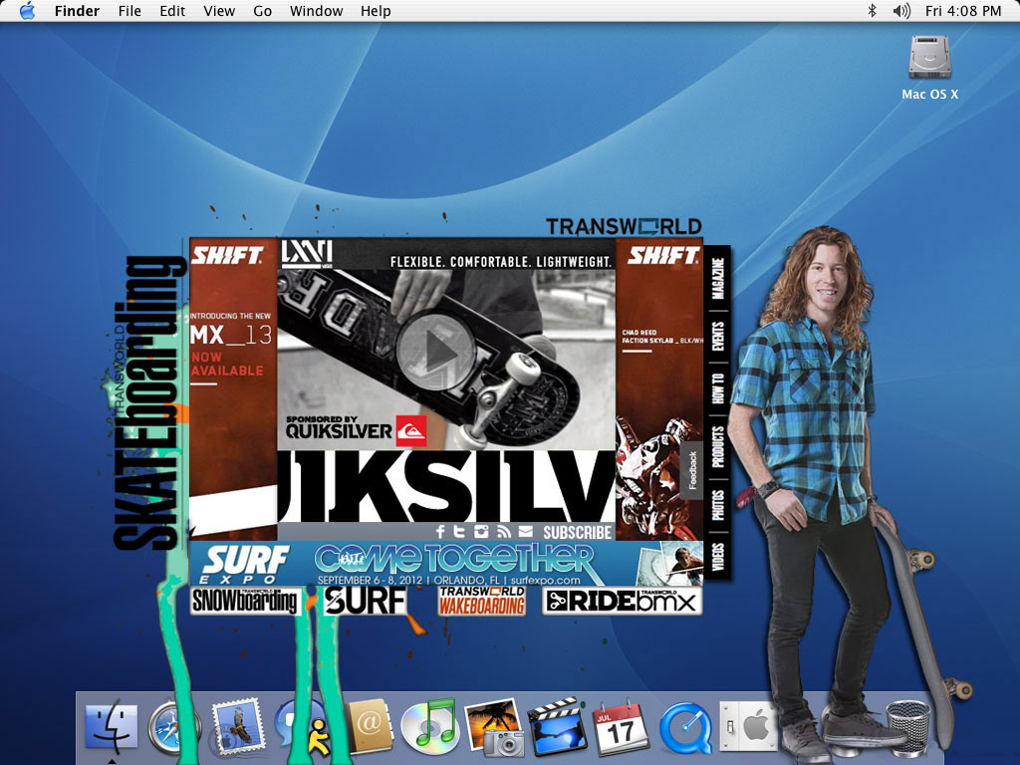Image resolution: width=1020 pixels, height=765 pixels.
Task: Click the Bluetooth status icon
Action: [873, 11]
